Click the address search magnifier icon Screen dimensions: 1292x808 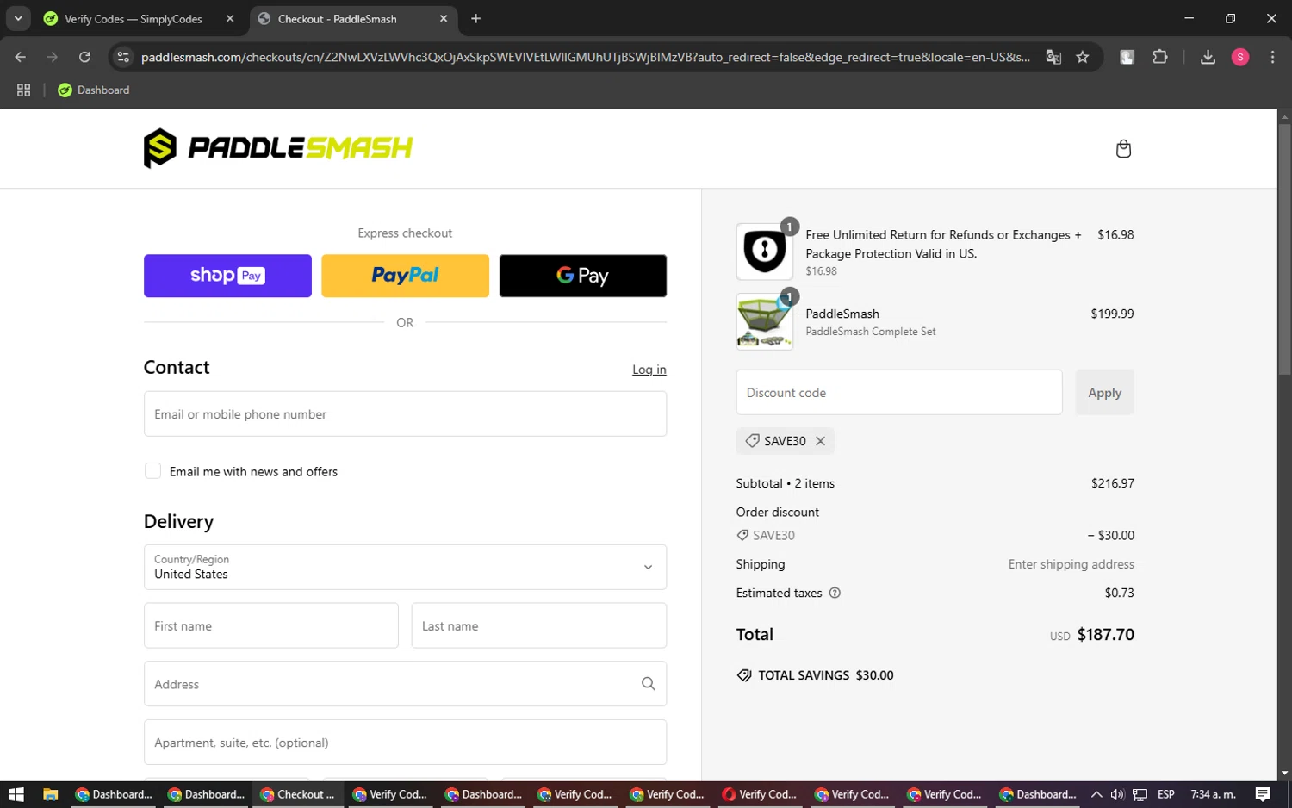click(x=649, y=684)
